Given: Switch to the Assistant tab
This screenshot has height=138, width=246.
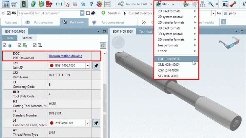Looking at the screenshot, I should pyautogui.click(x=11, y=22).
